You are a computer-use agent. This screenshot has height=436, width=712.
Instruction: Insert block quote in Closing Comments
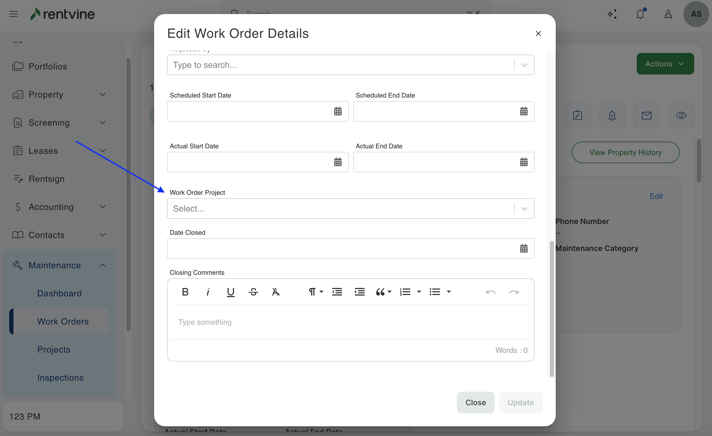pyautogui.click(x=380, y=292)
